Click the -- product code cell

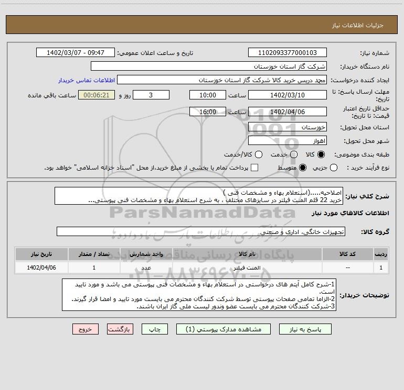tap(347, 268)
